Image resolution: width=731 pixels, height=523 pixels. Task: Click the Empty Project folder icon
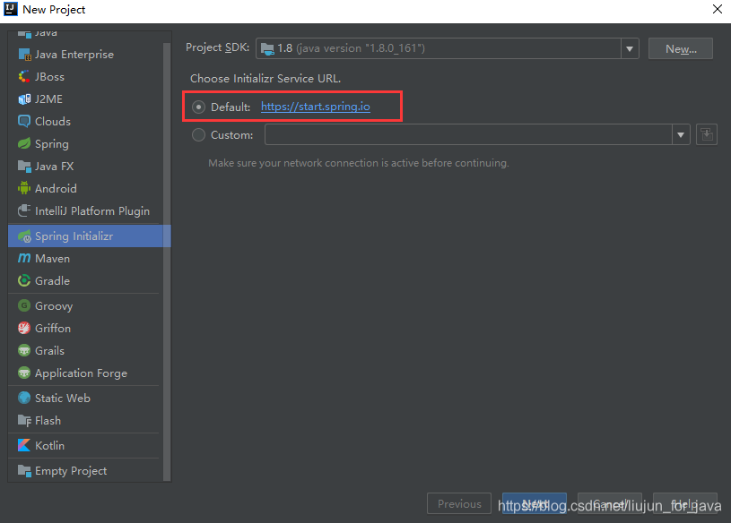24,470
